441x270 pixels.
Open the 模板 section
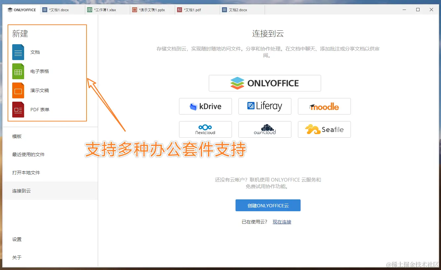pyautogui.click(x=51, y=136)
